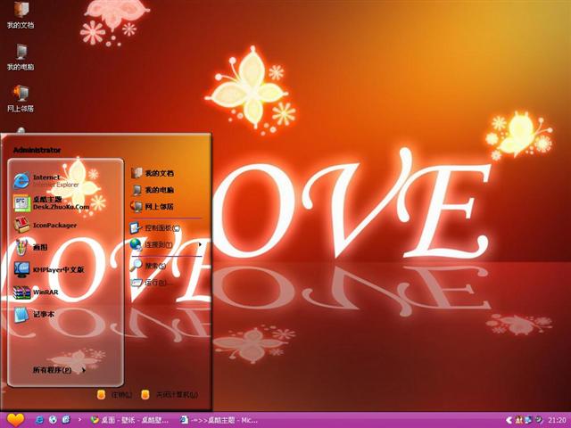Viewport: 571px width, 428px height.
Task: Click the 21:20 taskbar clock
Action: click(x=557, y=420)
